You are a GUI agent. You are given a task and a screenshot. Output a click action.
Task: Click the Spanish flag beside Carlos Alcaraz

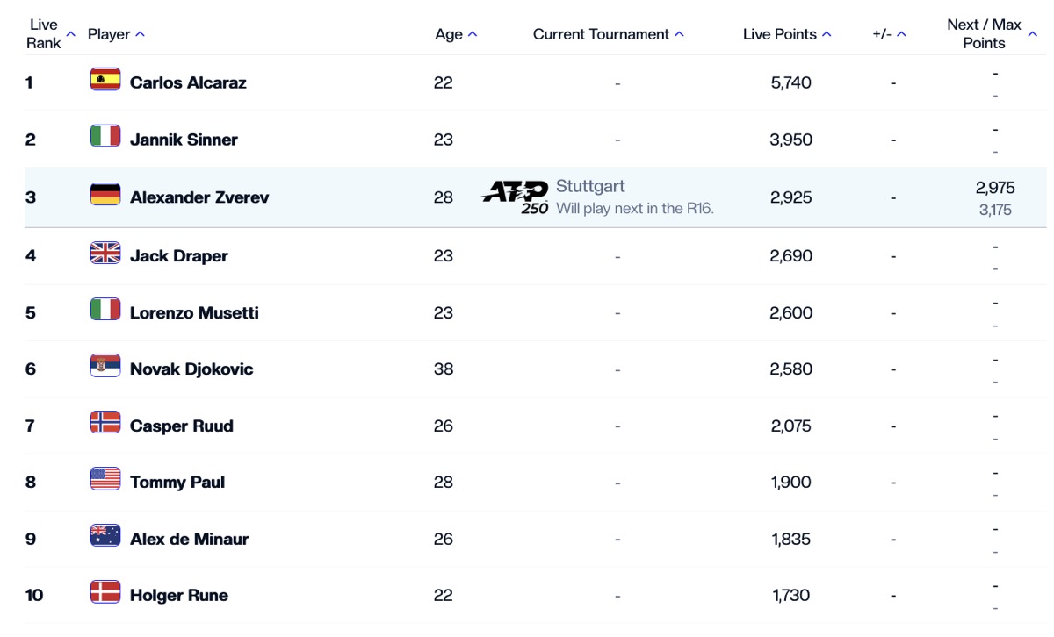105,80
